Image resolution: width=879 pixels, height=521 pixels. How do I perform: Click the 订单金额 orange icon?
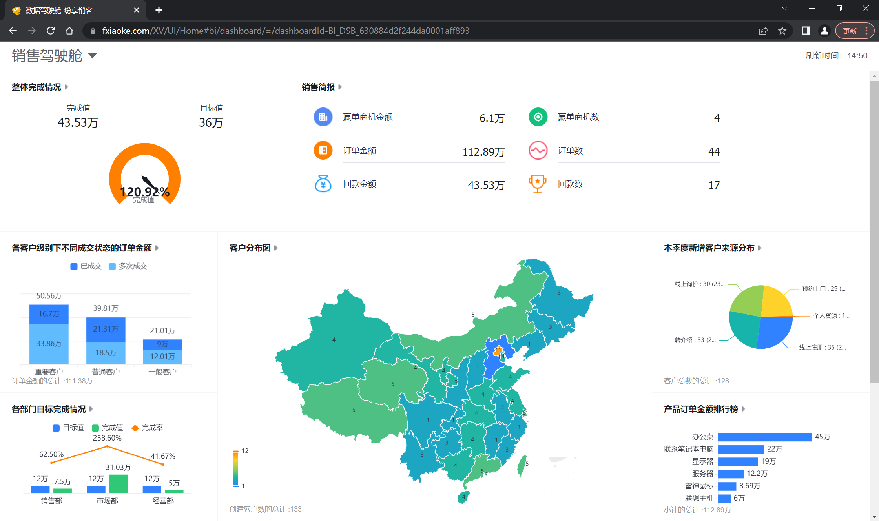pos(323,150)
